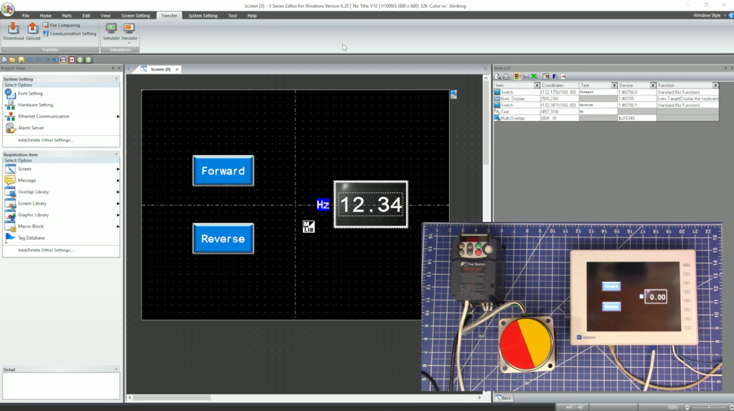This screenshot has width=734, height=411.
Task: Open the Alarm Server setting
Action: click(x=31, y=128)
